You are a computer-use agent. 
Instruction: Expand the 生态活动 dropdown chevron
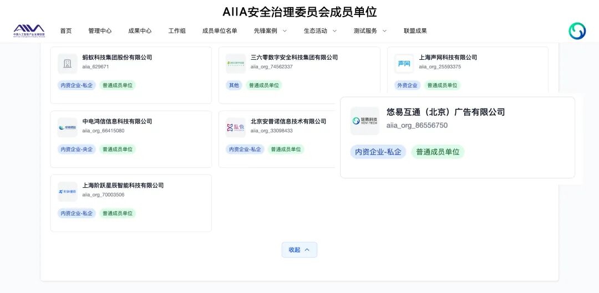click(x=334, y=31)
